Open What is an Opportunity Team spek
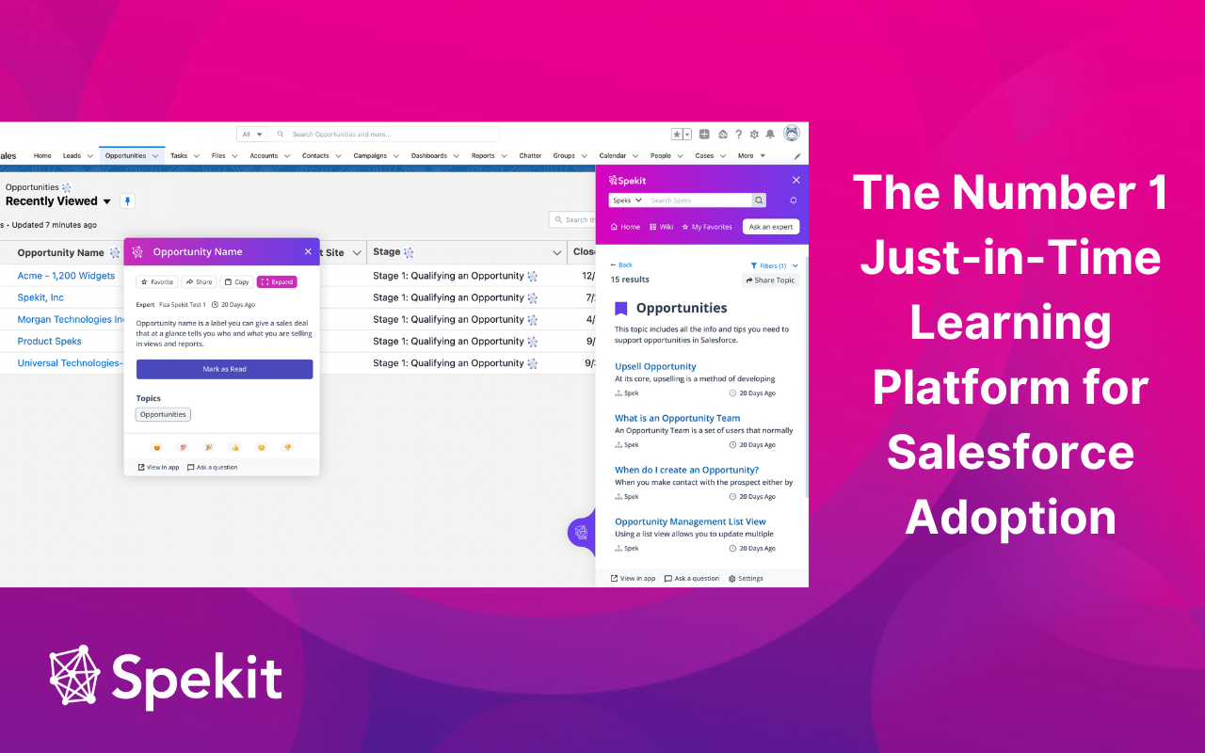Image resolution: width=1205 pixels, height=753 pixels. pos(678,419)
